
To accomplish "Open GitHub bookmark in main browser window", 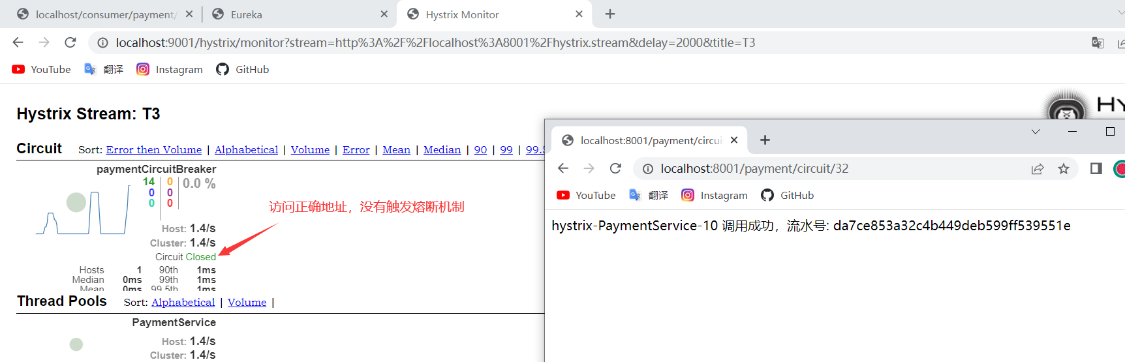I will (x=243, y=69).
